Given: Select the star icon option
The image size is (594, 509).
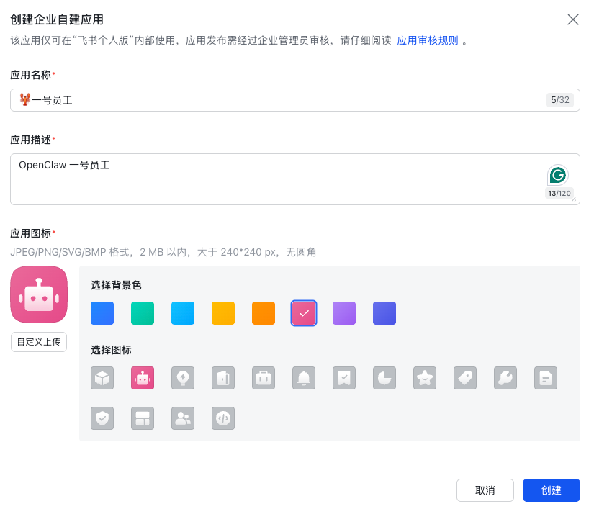Looking at the screenshot, I should coord(425,378).
